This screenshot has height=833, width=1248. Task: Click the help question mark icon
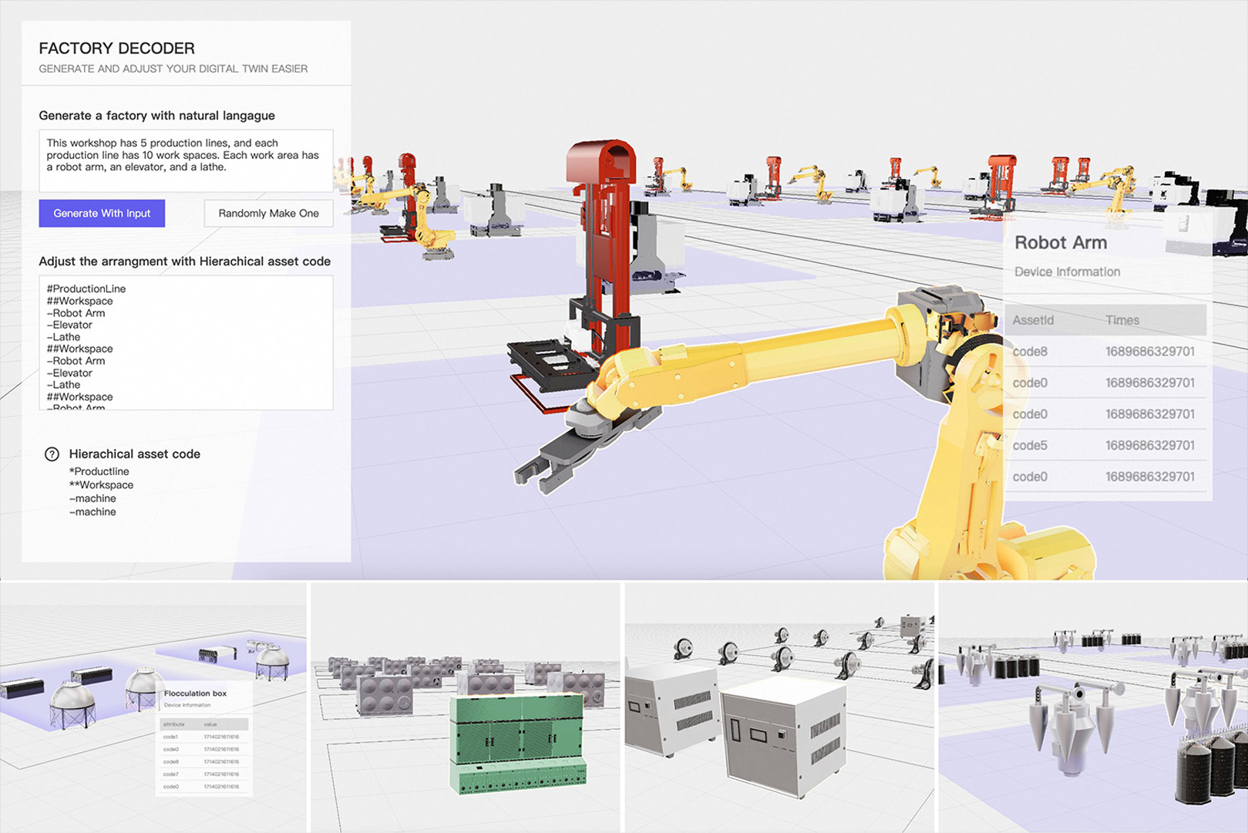(52, 454)
